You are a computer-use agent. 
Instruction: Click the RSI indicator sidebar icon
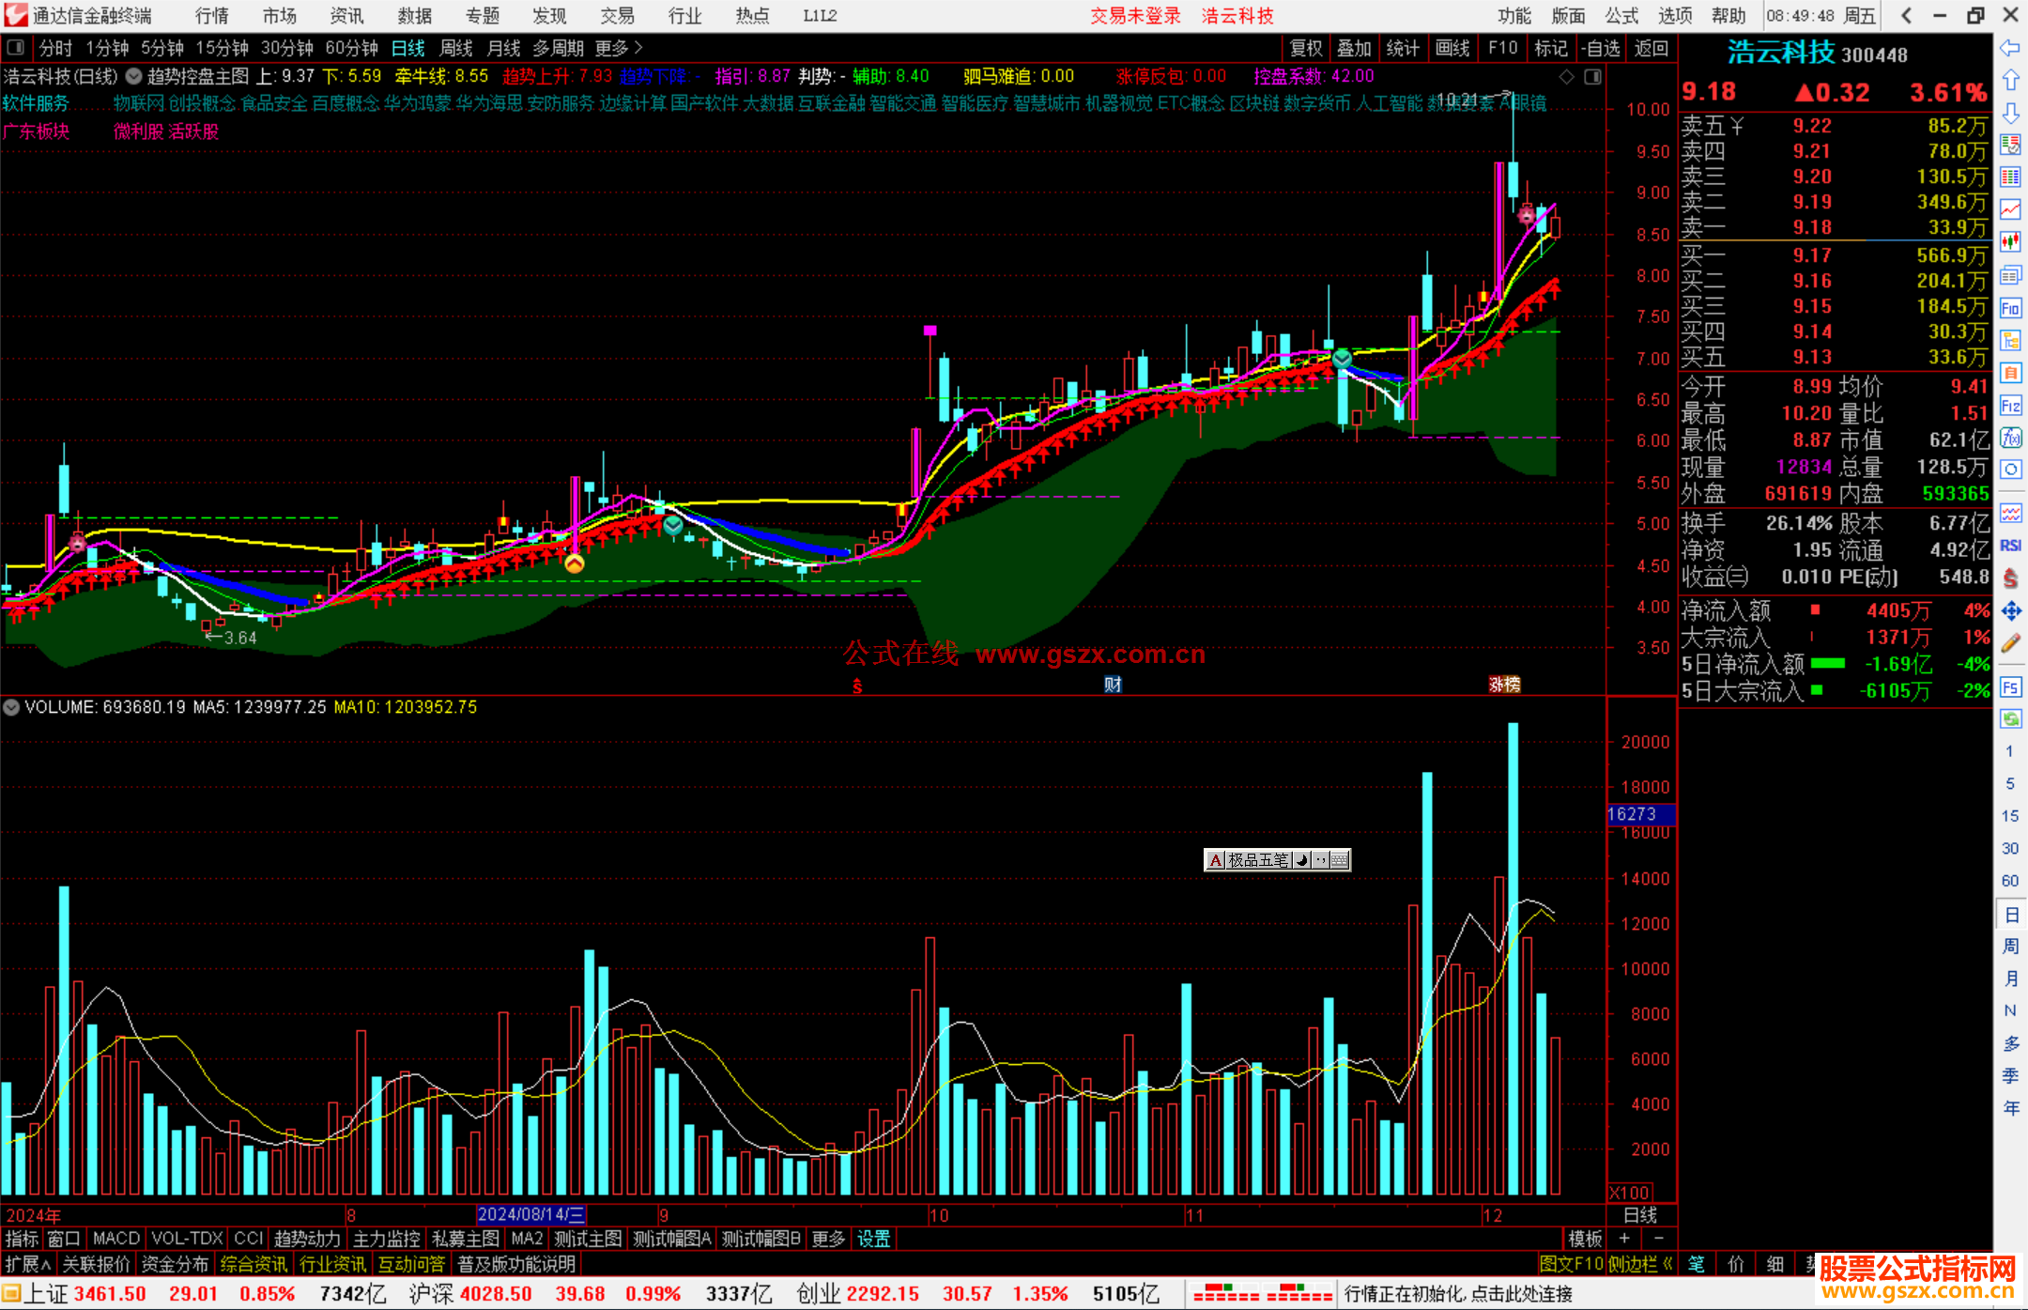point(2010,546)
